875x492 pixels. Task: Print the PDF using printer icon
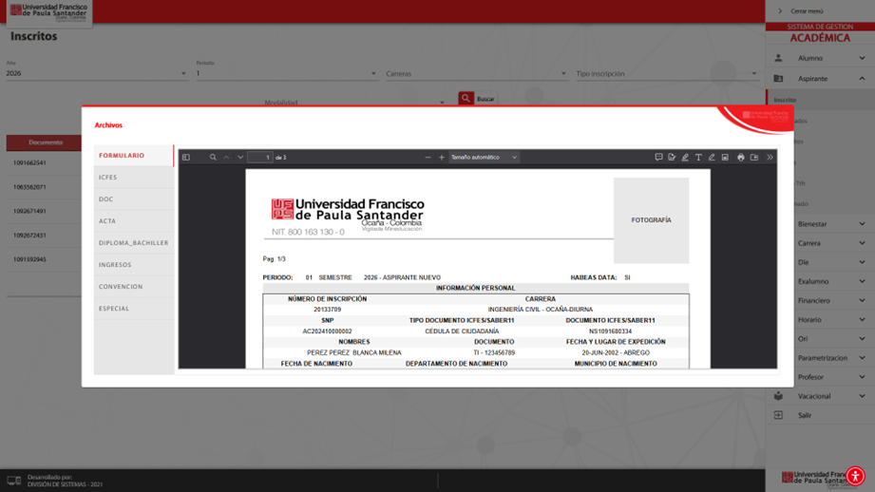coord(741,158)
